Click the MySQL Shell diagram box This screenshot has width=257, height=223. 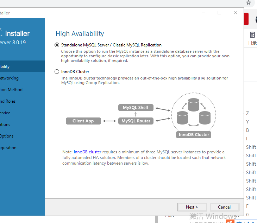pos(136,108)
